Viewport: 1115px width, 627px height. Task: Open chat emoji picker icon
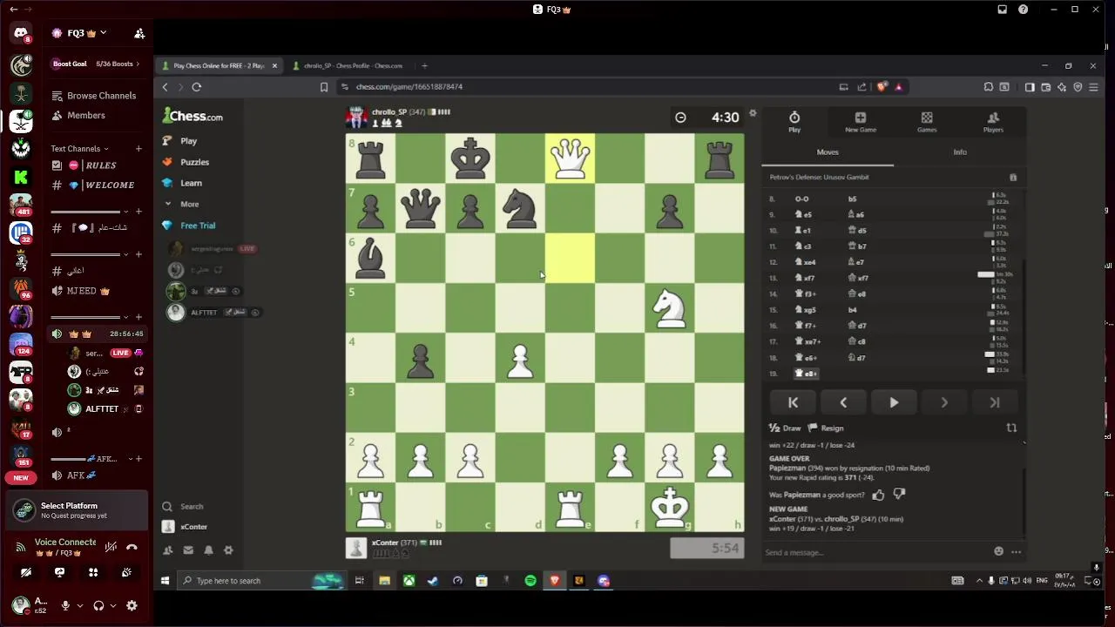[x=998, y=551]
